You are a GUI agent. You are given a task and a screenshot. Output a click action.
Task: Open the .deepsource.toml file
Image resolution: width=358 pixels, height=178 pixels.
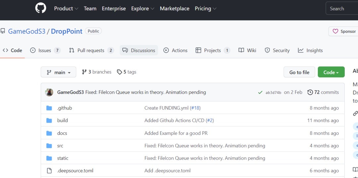pos(75,171)
